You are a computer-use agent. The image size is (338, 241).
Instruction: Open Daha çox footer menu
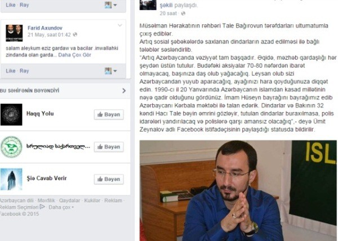point(61,207)
